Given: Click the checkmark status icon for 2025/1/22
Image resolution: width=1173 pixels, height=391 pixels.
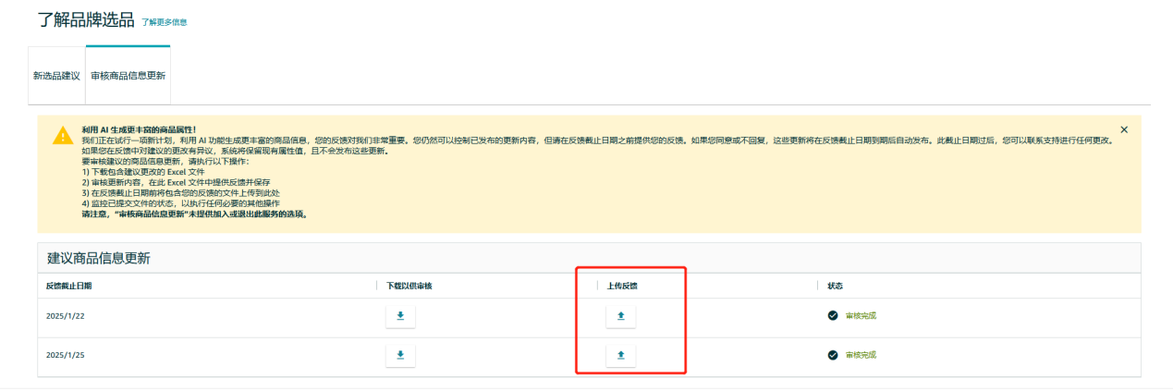Looking at the screenshot, I should (x=833, y=315).
